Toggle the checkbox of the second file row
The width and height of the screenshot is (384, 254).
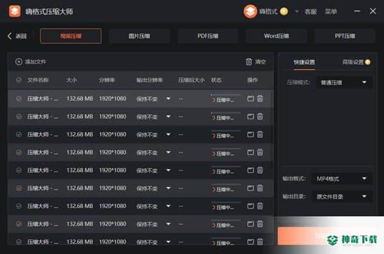[19, 117]
